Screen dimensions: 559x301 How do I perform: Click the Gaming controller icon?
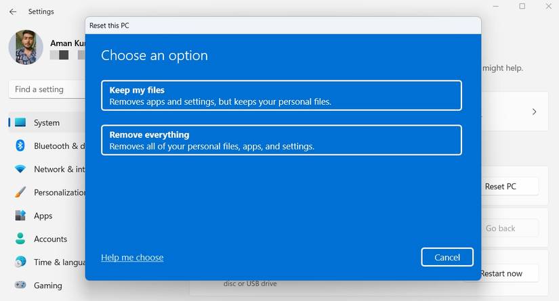(20, 285)
